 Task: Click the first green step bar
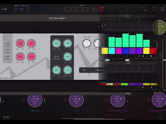tap(112, 42)
